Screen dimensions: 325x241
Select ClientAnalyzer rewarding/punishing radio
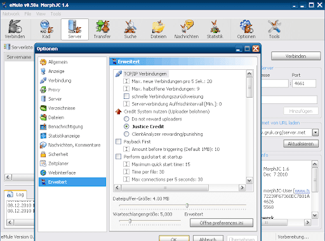pos(126,134)
